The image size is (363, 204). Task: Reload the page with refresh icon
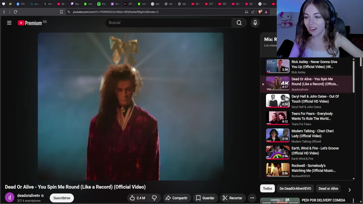coord(16,12)
